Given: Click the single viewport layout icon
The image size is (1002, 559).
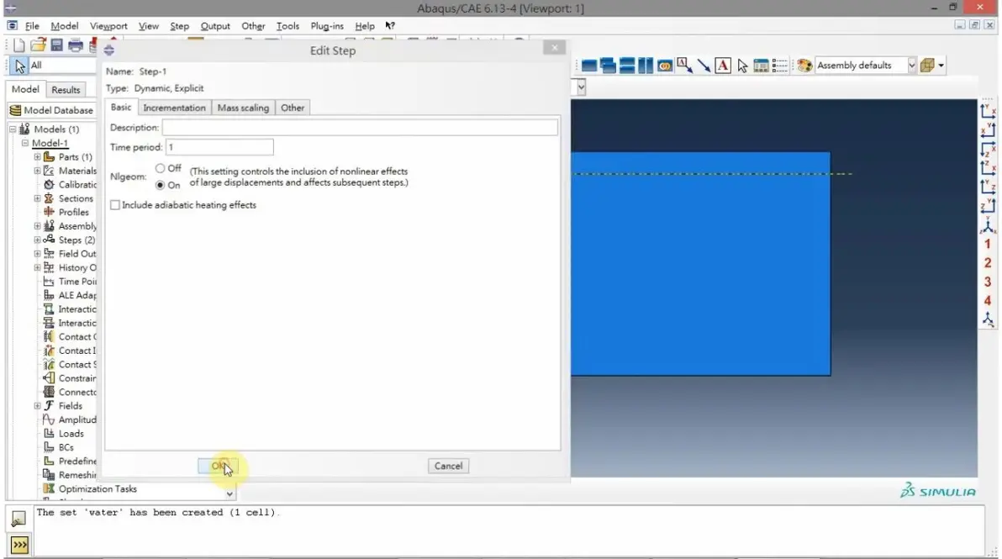Looking at the screenshot, I should coord(589,66).
